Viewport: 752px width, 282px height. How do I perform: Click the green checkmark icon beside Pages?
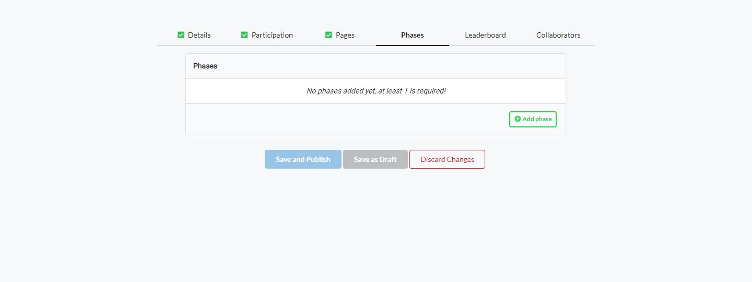[328, 35]
